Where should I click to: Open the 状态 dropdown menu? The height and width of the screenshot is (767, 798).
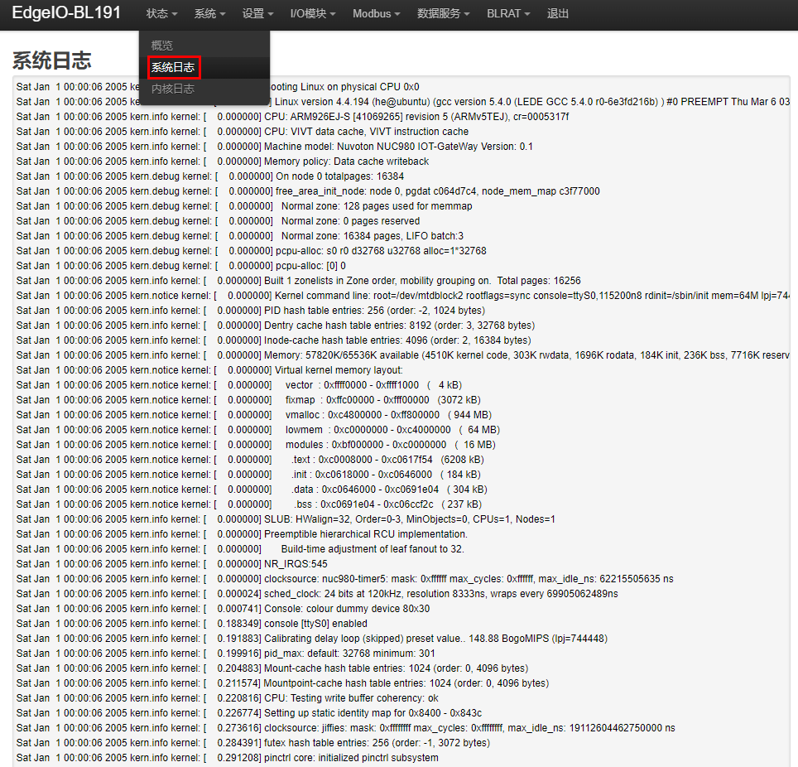click(162, 14)
